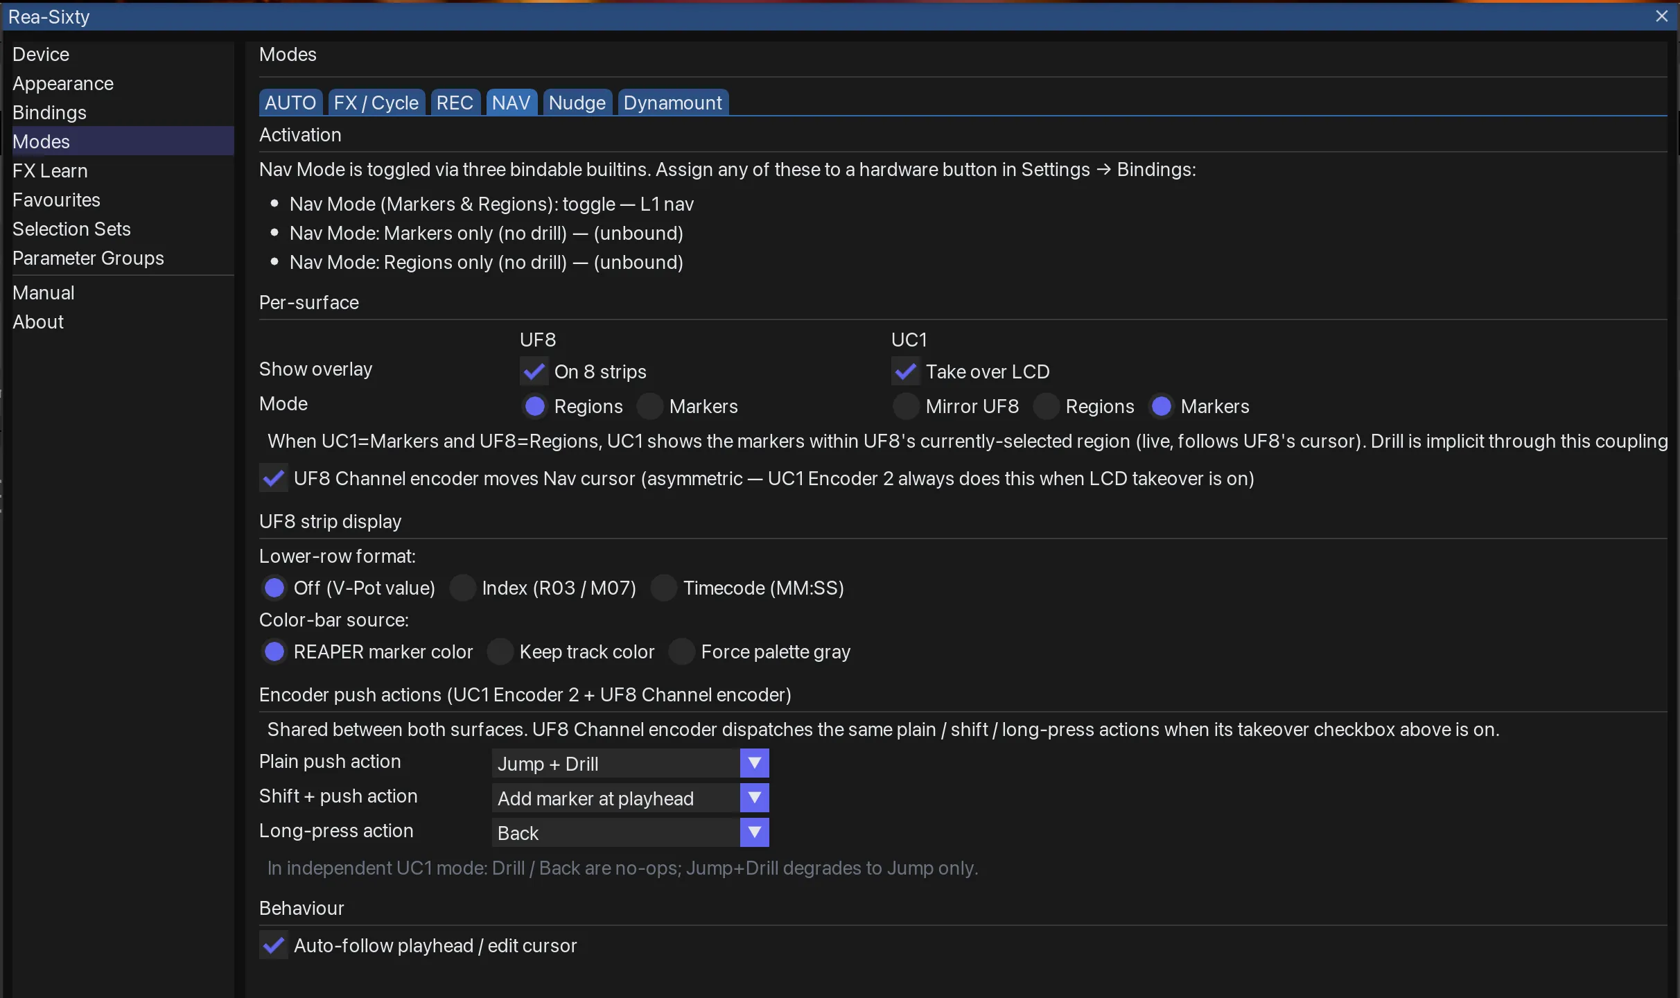Select UC1 Regions mode radio
This screenshot has height=998, width=1680.
click(1046, 406)
